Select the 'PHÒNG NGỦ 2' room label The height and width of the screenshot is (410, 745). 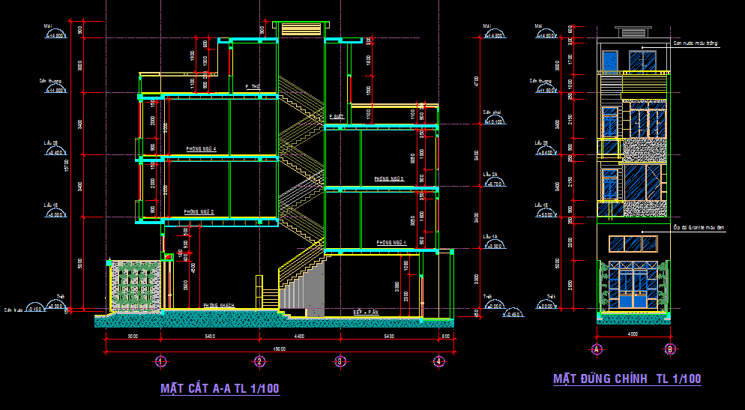(199, 212)
